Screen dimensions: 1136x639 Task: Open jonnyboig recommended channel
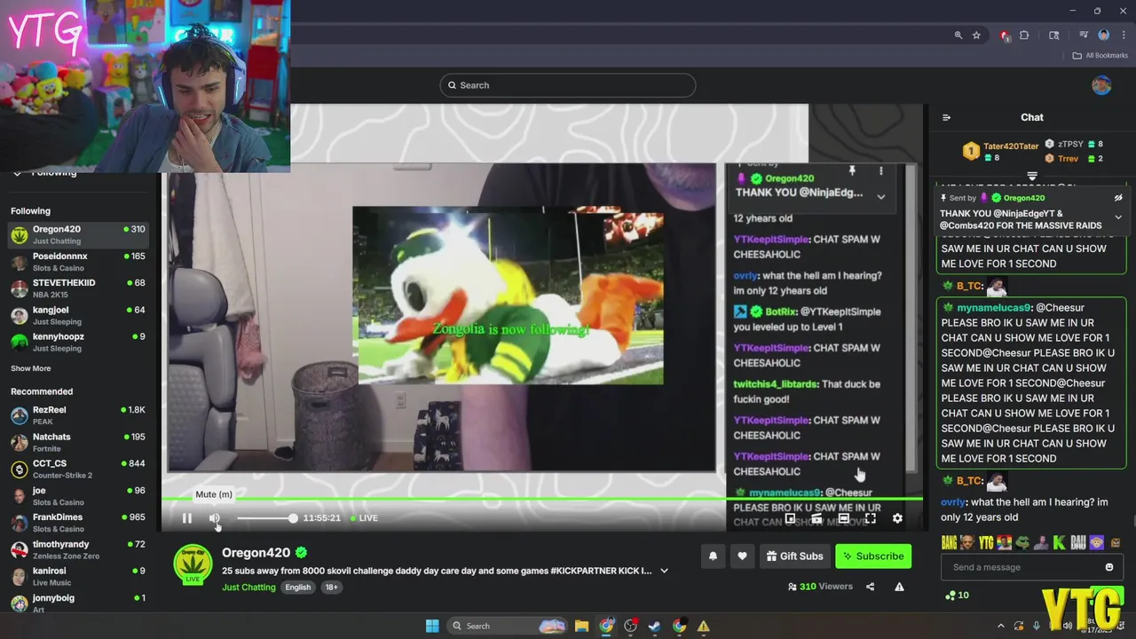tap(77, 603)
